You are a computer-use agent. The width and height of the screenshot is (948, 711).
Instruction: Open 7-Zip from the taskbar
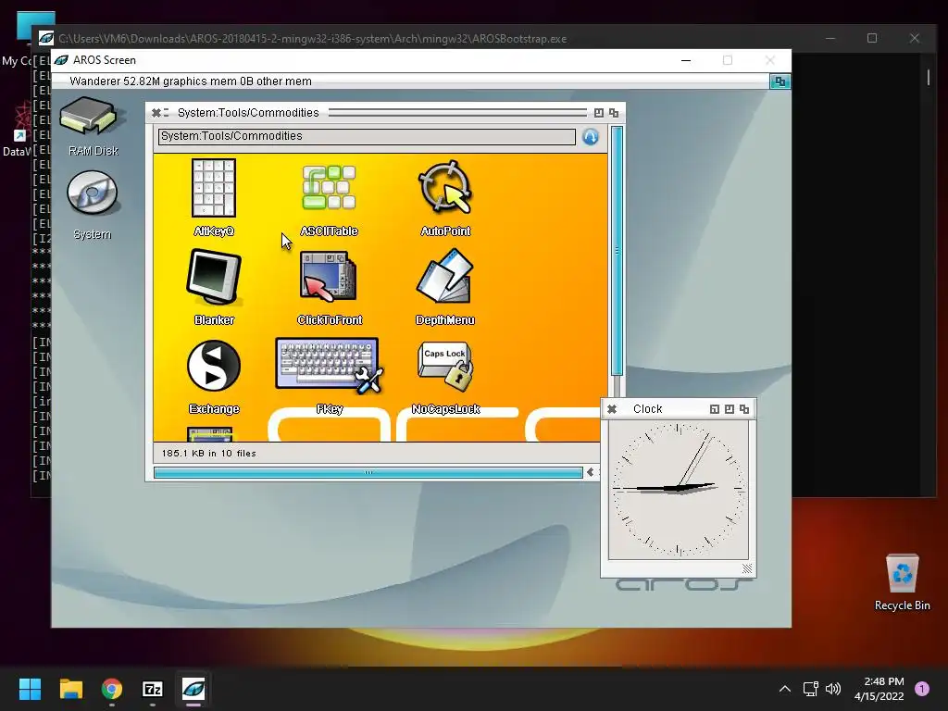click(153, 689)
